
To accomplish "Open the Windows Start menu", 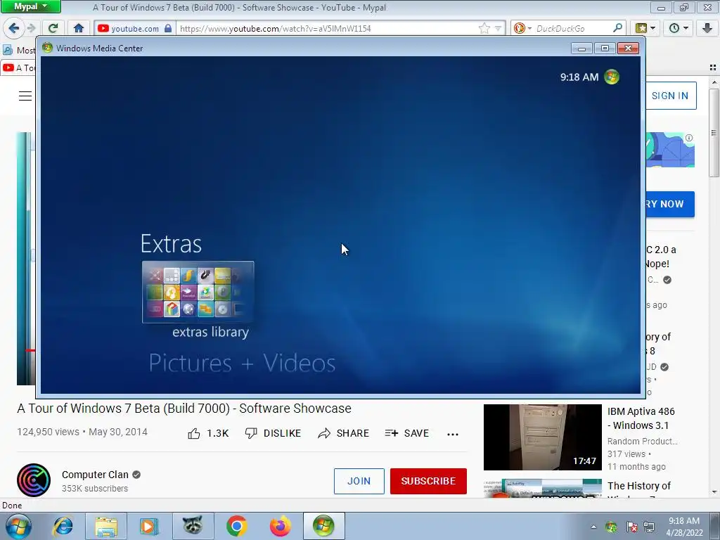I will coord(18,526).
